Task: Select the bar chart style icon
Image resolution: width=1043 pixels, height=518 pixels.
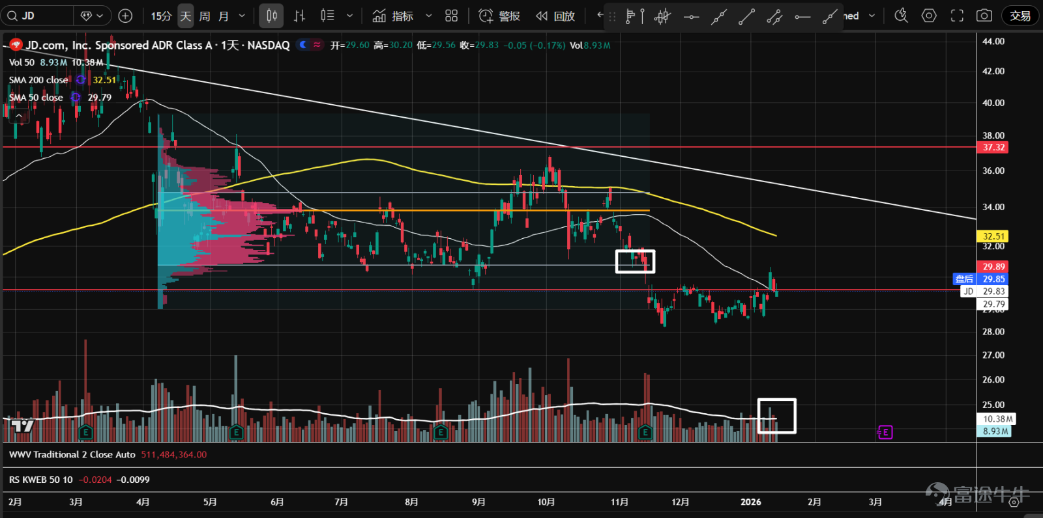Action: (299, 16)
